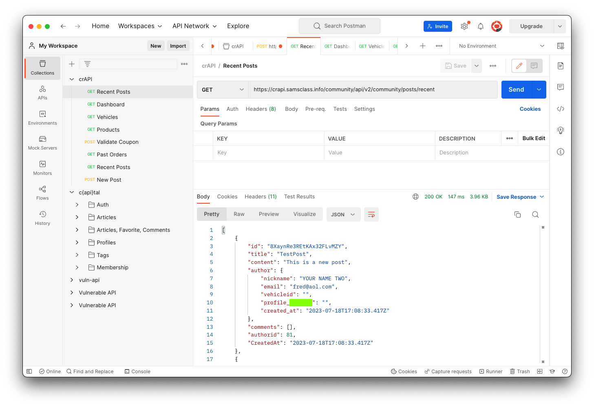Click the blue Send button

(516, 90)
